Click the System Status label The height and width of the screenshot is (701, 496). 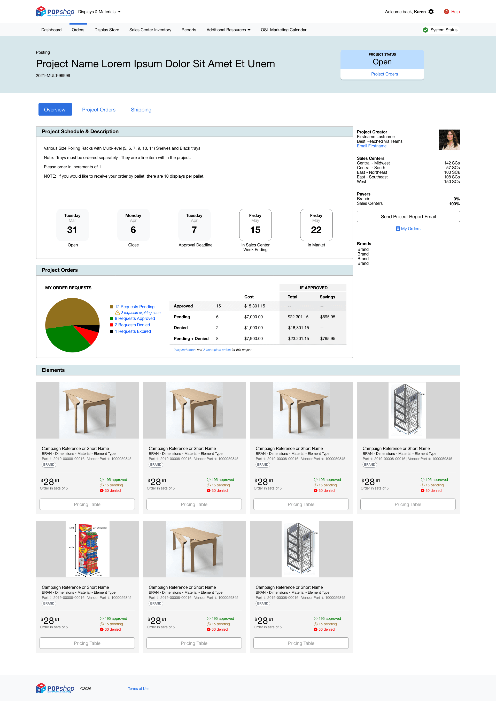point(444,30)
